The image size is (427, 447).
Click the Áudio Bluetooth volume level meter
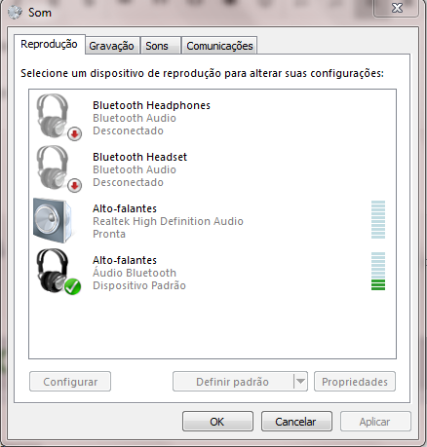(x=378, y=271)
